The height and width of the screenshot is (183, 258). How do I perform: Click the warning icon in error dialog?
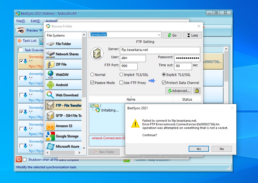pyautogui.click(x=135, y=123)
